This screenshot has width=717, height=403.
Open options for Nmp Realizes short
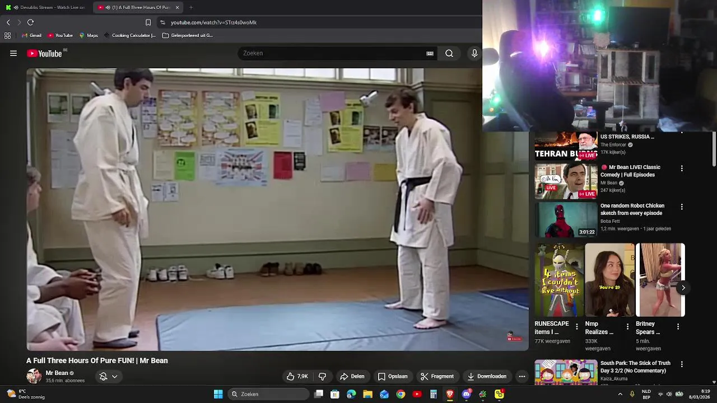coord(627,326)
